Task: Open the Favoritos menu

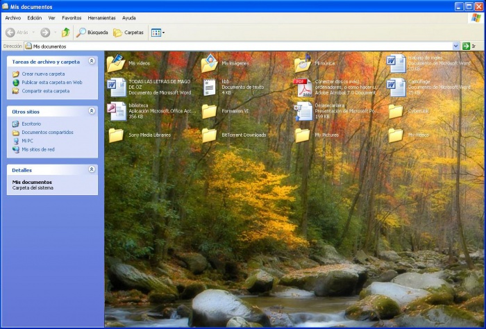Action: click(72, 18)
